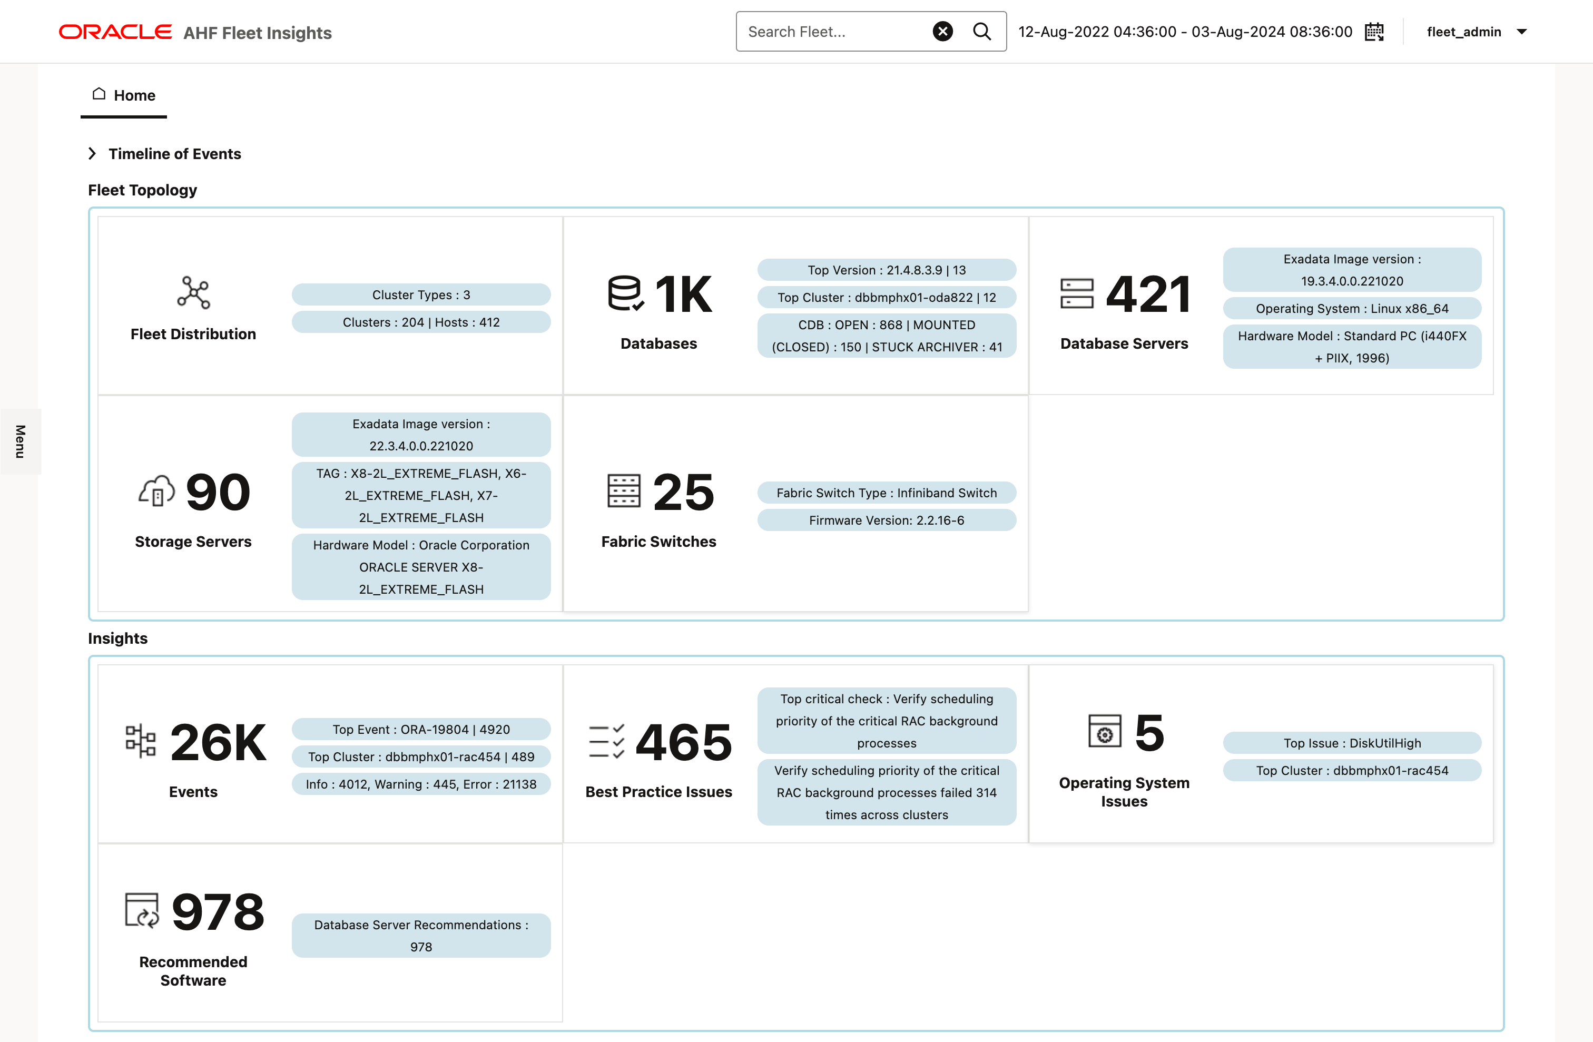Viewport: 1593px width, 1042px height.
Task: Click the Events hierarchy icon
Action: point(141,742)
